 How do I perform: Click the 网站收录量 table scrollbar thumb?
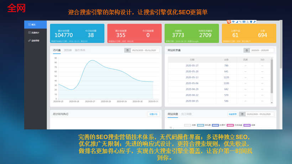click(x=272, y=76)
